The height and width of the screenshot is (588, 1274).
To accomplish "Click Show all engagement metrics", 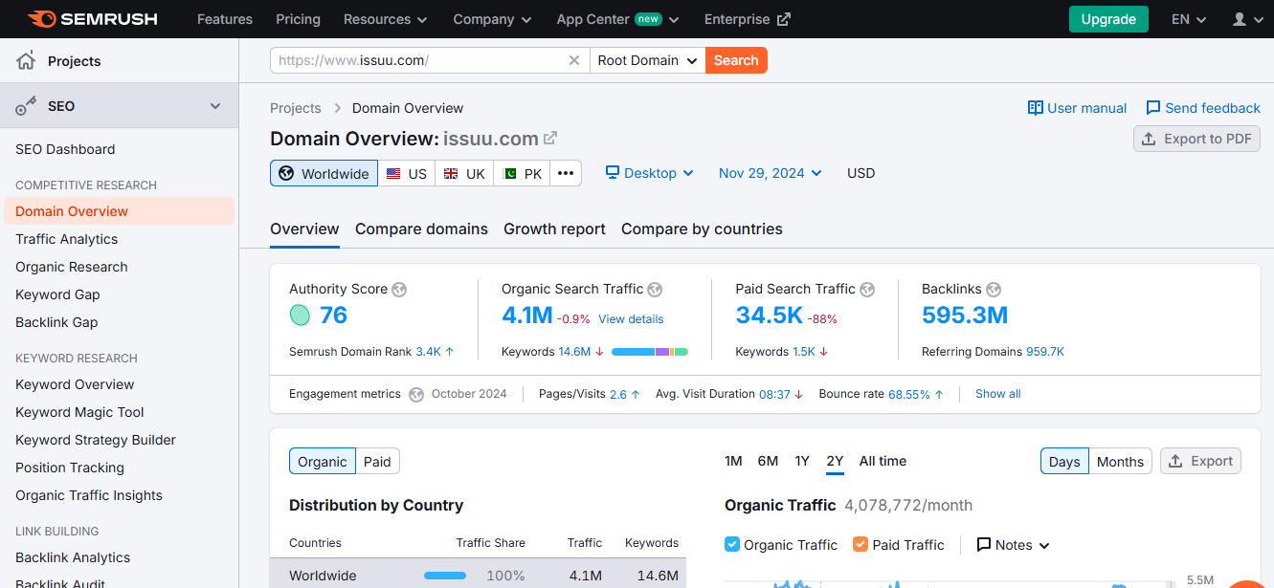I will tap(997, 394).
